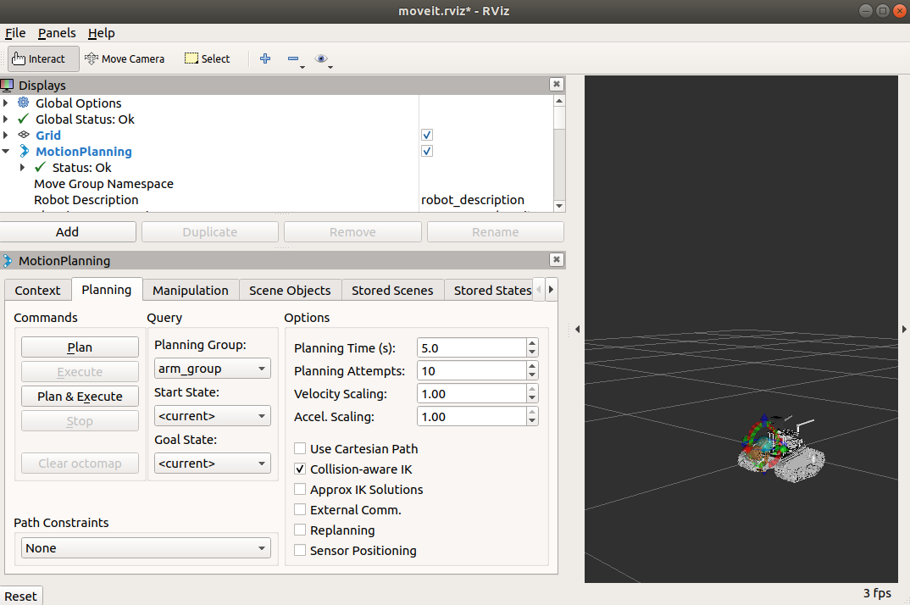Click the Grid display icon
910x605 pixels.
click(x=23, y=136)
